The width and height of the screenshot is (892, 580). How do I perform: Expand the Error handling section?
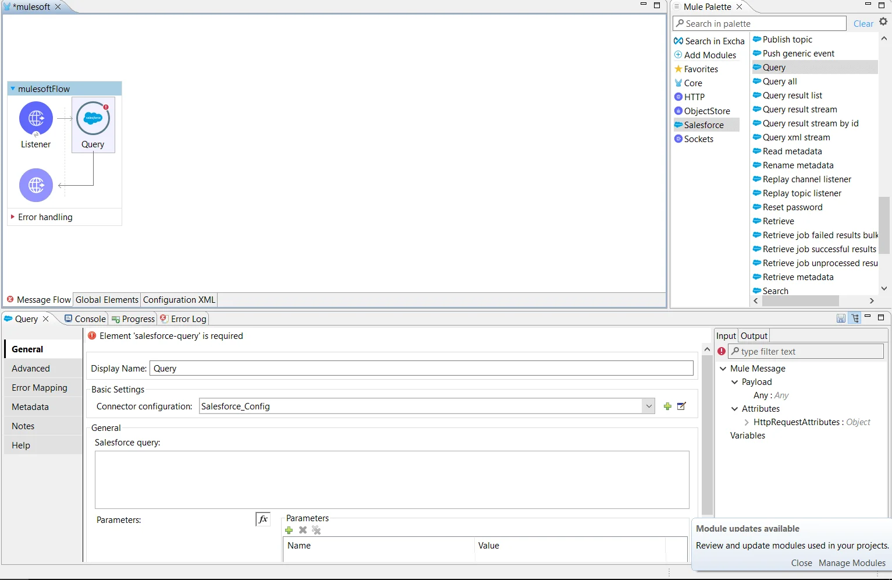coord(12,217)
